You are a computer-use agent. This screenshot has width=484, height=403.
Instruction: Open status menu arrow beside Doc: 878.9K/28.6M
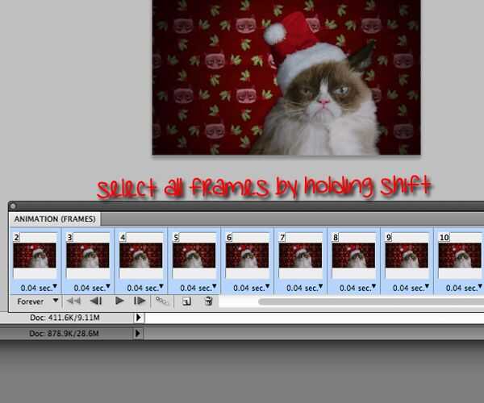tap(138, 334)
